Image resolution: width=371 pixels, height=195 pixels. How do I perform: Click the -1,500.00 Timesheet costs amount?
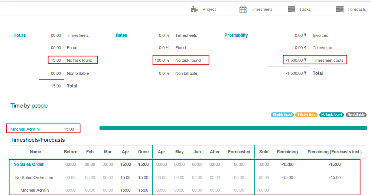coord(296,60)
